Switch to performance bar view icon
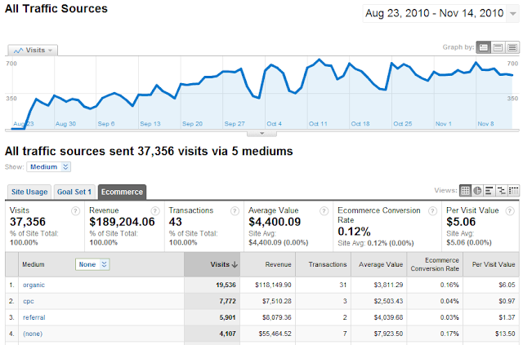 pyautogui.click(x=489, y=191)
